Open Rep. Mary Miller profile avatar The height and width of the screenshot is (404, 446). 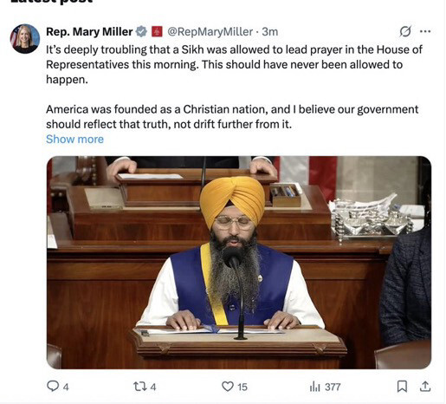(25, 39)
